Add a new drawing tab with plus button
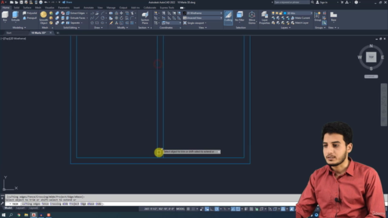Image resolution: width=388 pixels, height=218 pixels. pos(58,33)
